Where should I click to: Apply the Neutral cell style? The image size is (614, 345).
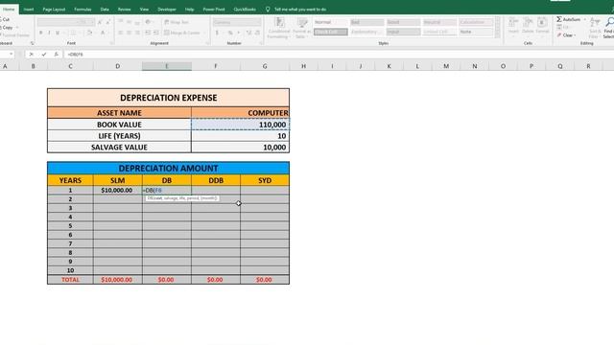pyautogui.click(x=439, y=22)
